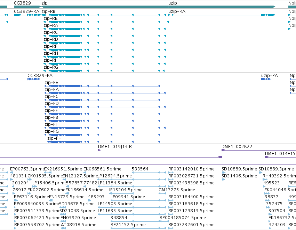Click protein label uzip-PA

270,76
